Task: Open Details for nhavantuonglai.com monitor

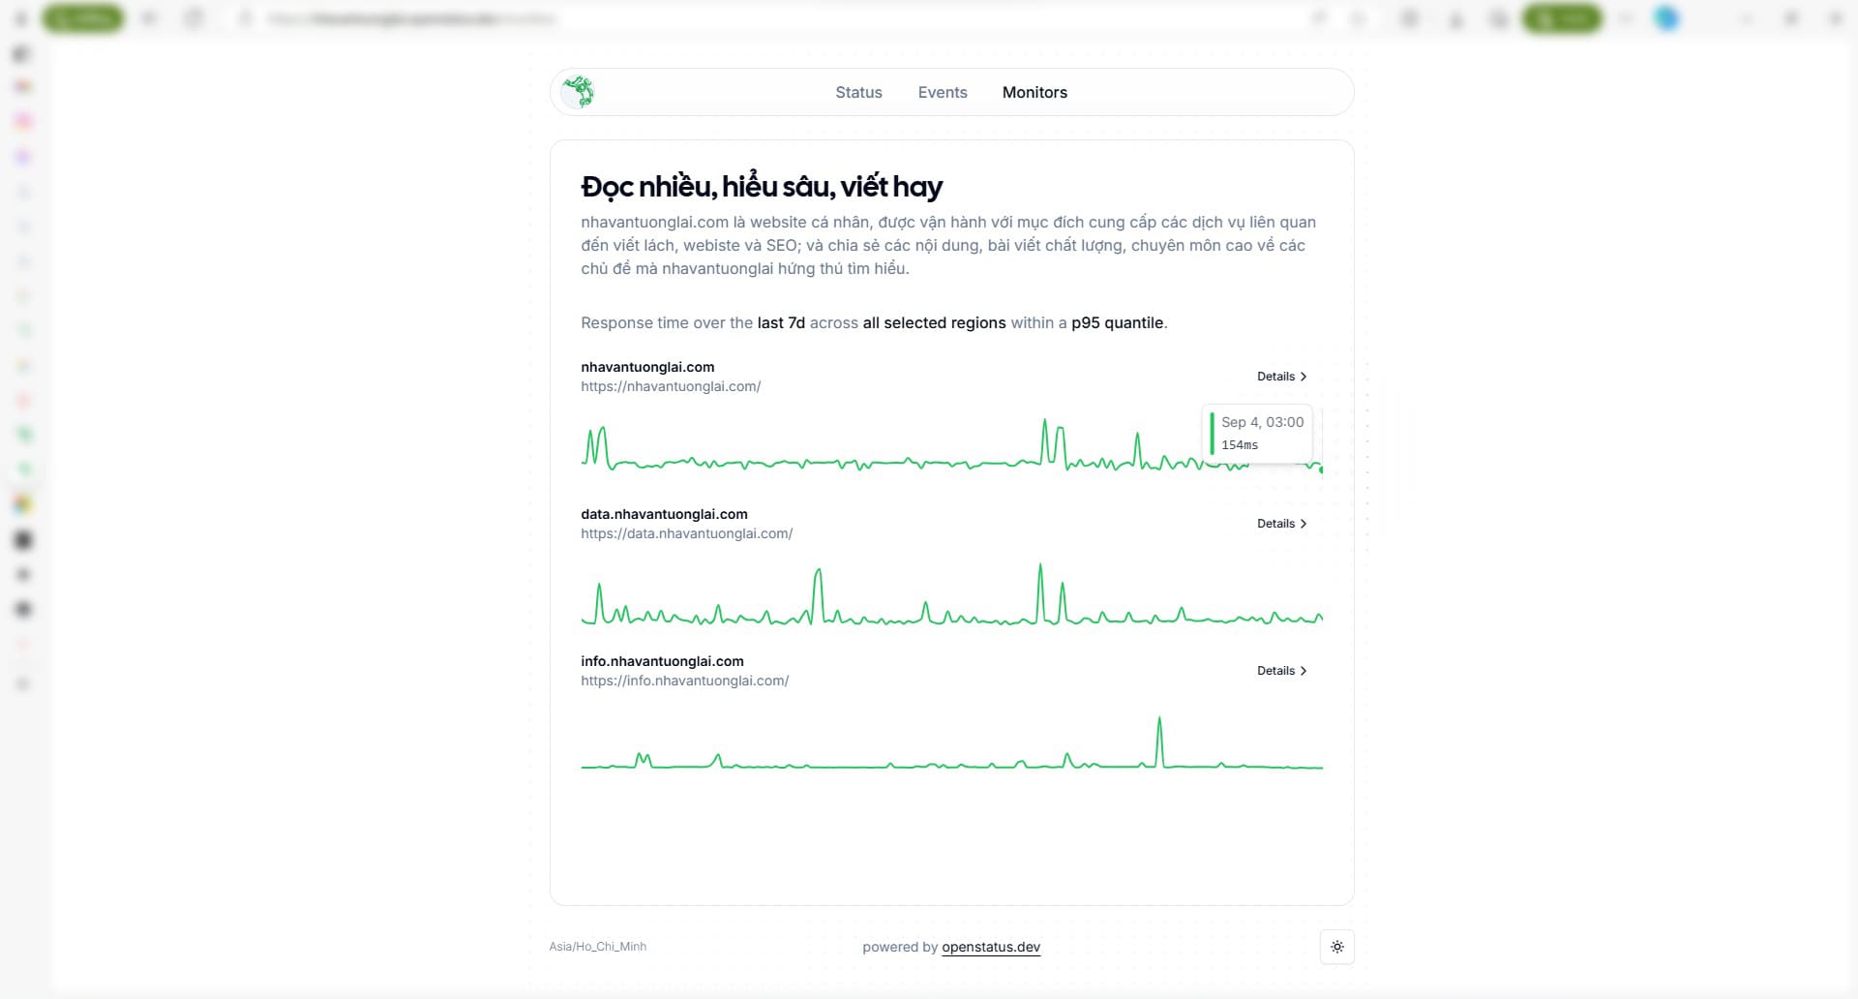Action: 1281,377
